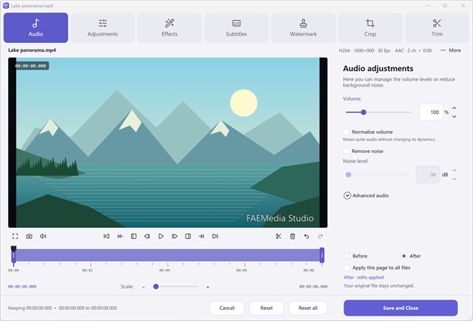Check the Remove noise option
The width and height of the screenshot is (473, 321).
coord(347,151)
